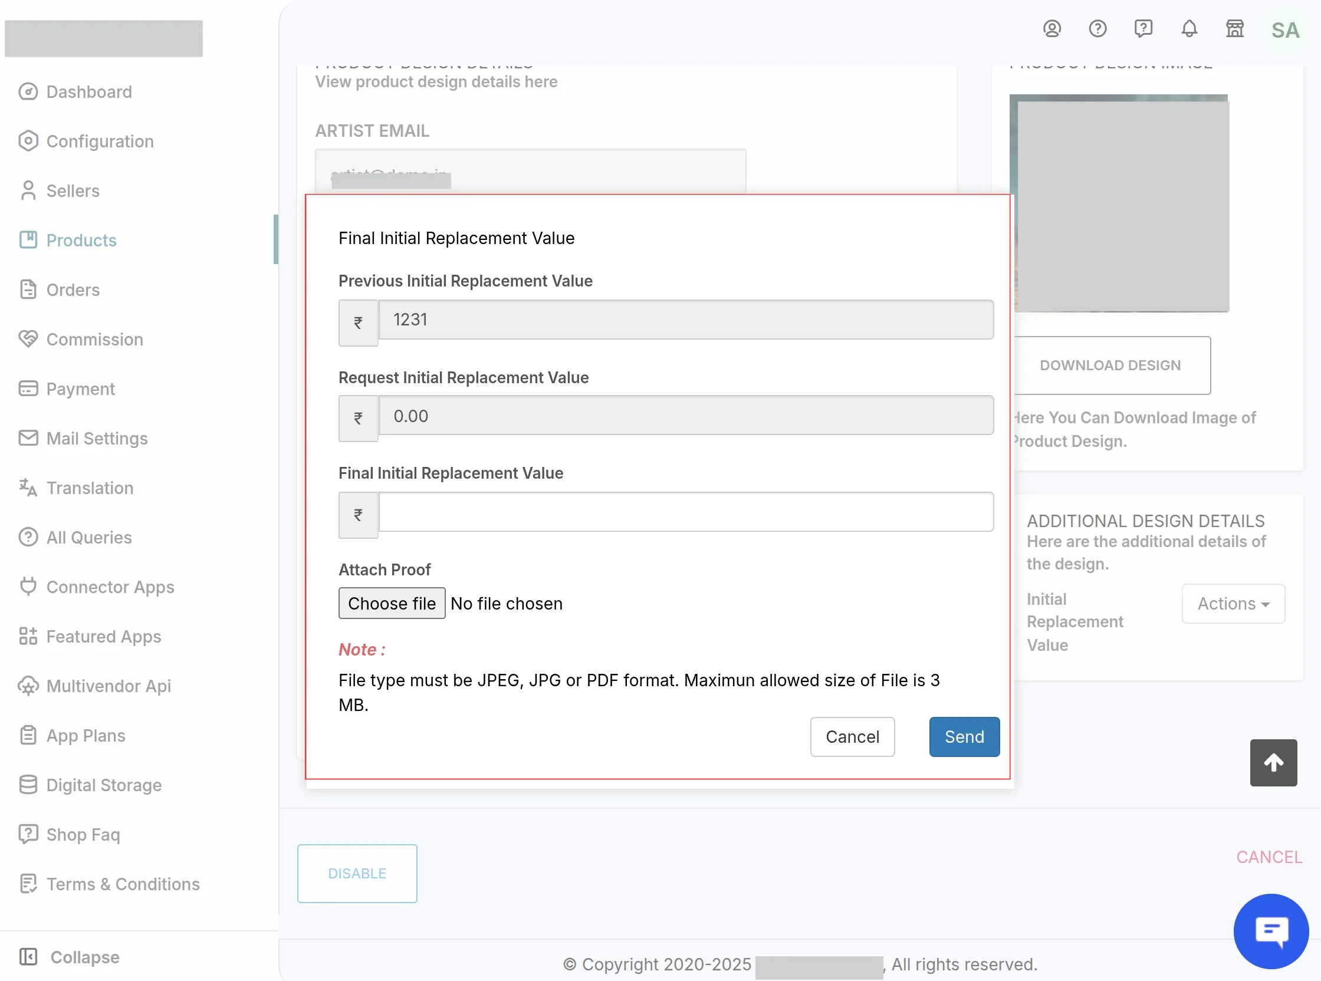1321x981 pixels.
Task: Click the Configuration label
Action: [x=100, y=141]
